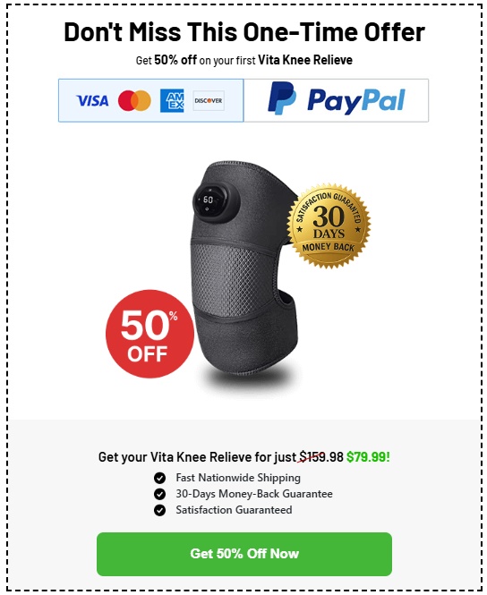
Task: Click the gold 30 Days Money Back seal
Action: pos(329,225)
